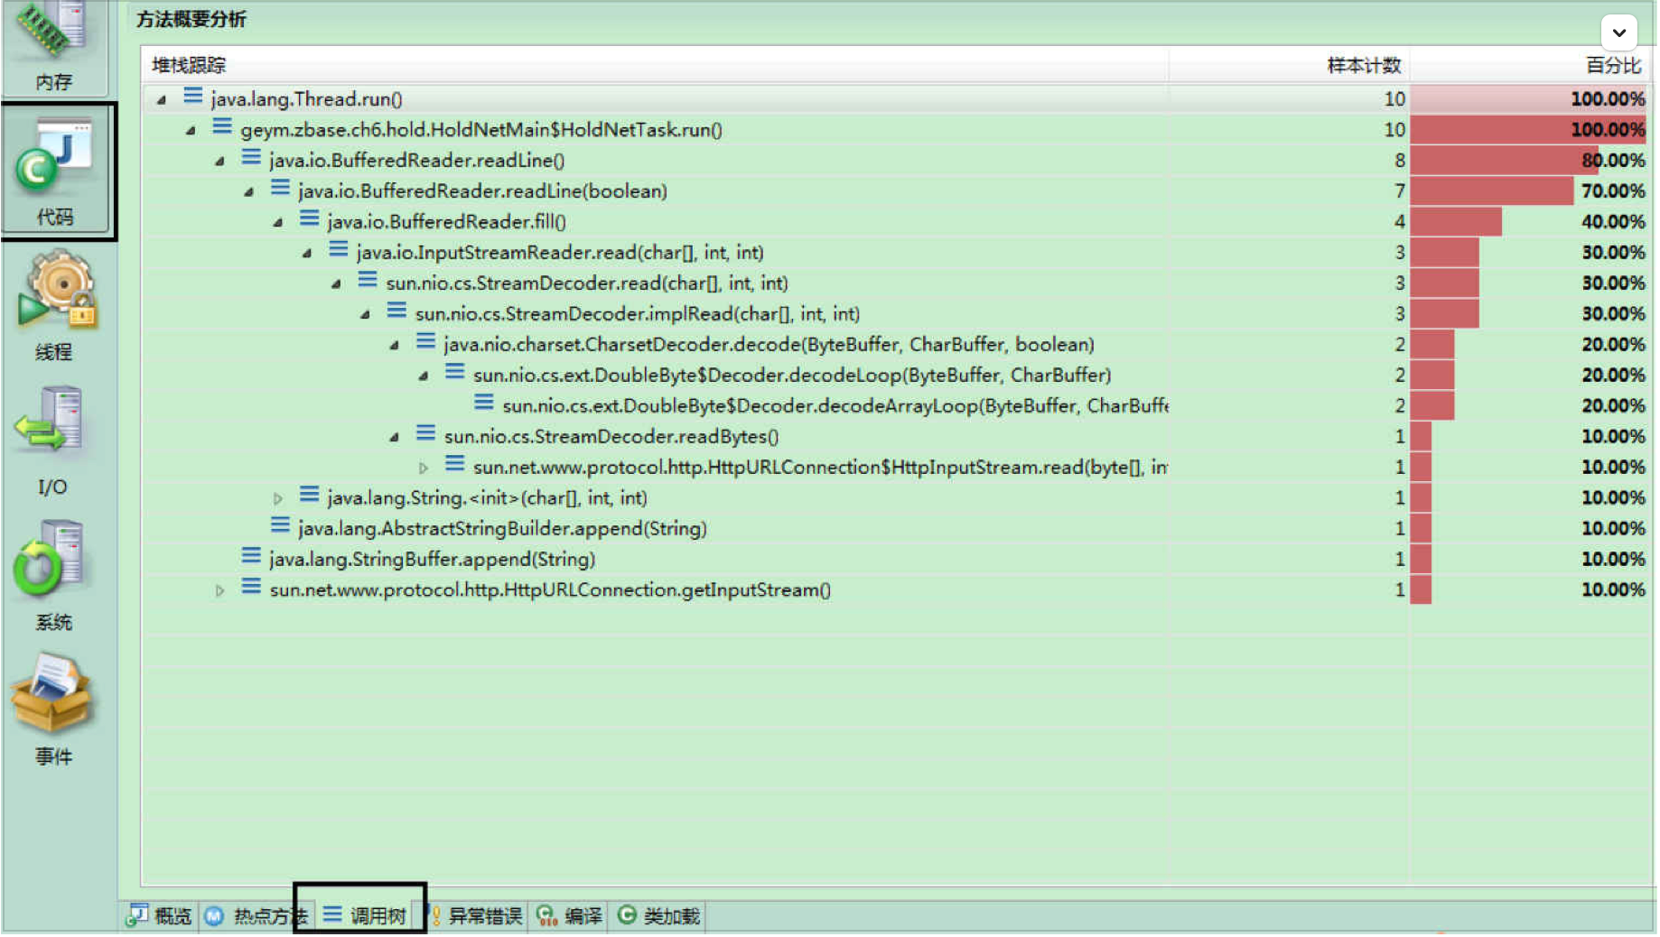
Task: Open the 事件 (Events) sidebar icon
Action: (x=52, y=710)
